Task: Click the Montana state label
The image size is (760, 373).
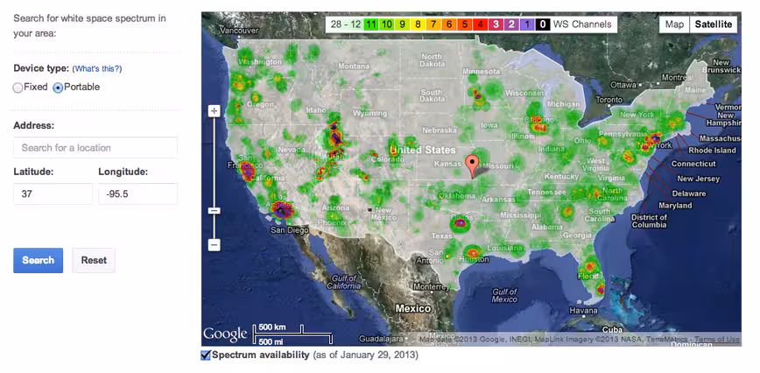Action: 354,67
